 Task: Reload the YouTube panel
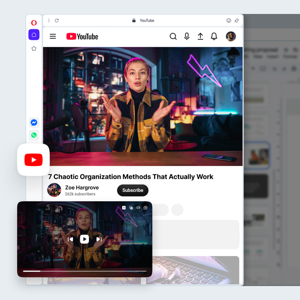tap(57, 21)
